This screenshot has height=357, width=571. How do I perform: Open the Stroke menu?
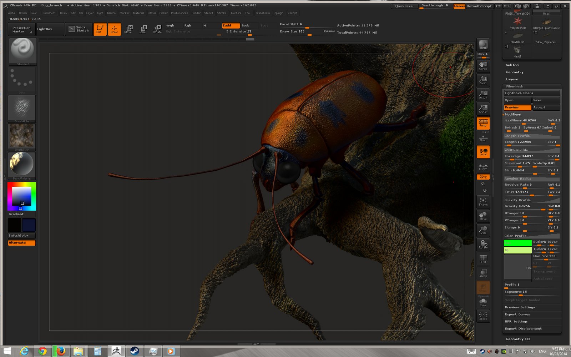click(x=222, y=13)
